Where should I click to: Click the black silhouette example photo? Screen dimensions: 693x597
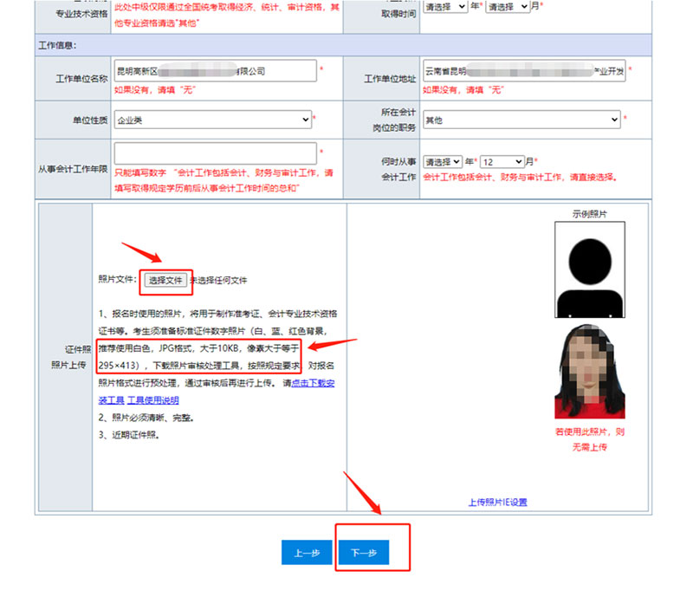pyautogui.click(x=589, y=269)
